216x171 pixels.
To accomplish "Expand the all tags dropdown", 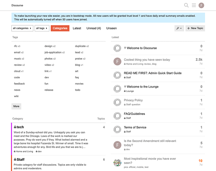I will (x=42, y=28).
